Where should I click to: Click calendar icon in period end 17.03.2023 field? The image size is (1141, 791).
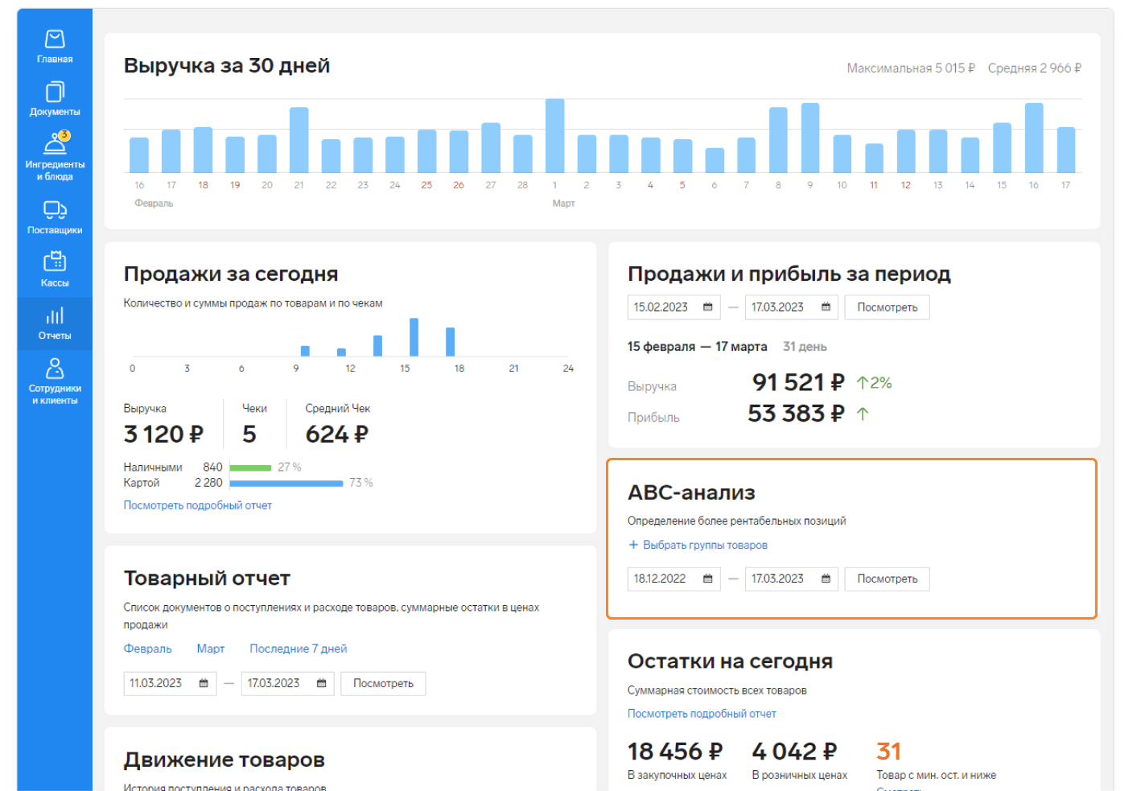pyautogui.click(x=826, y=307)
